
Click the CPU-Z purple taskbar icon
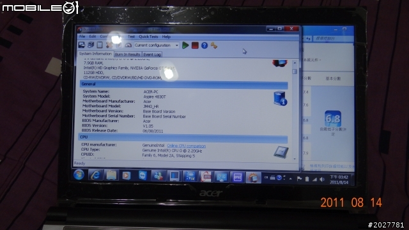(237, 178)
